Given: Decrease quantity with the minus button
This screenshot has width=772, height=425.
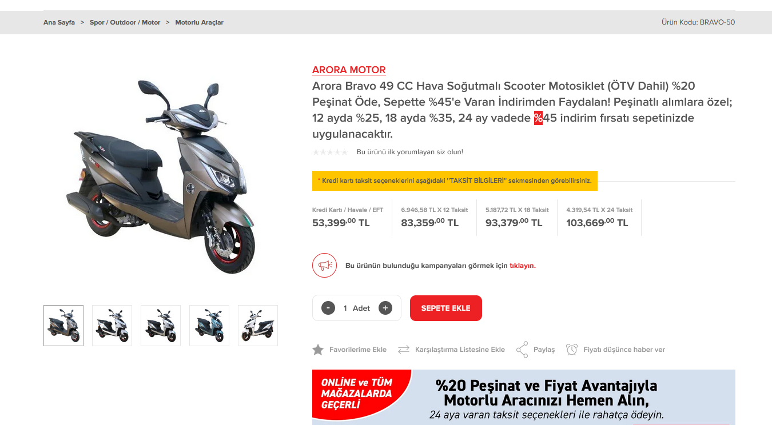Looking at the screenshot, I should click(x=328, y=308).
